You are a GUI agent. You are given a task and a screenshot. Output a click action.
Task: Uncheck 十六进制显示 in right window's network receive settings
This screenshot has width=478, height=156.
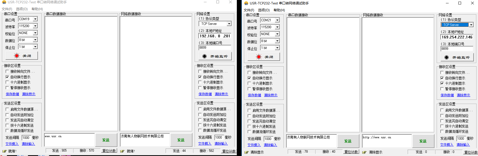click(x=442, y=83)
